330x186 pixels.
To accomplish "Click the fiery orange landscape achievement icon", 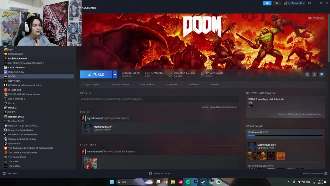I will point(281,156).
